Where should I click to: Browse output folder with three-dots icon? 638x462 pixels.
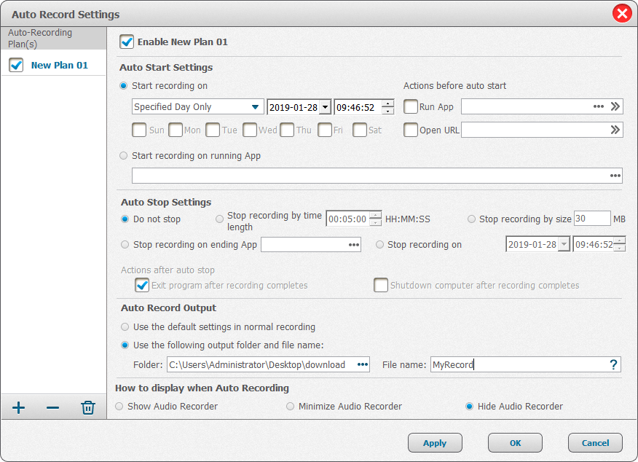(x=363, y=364)
